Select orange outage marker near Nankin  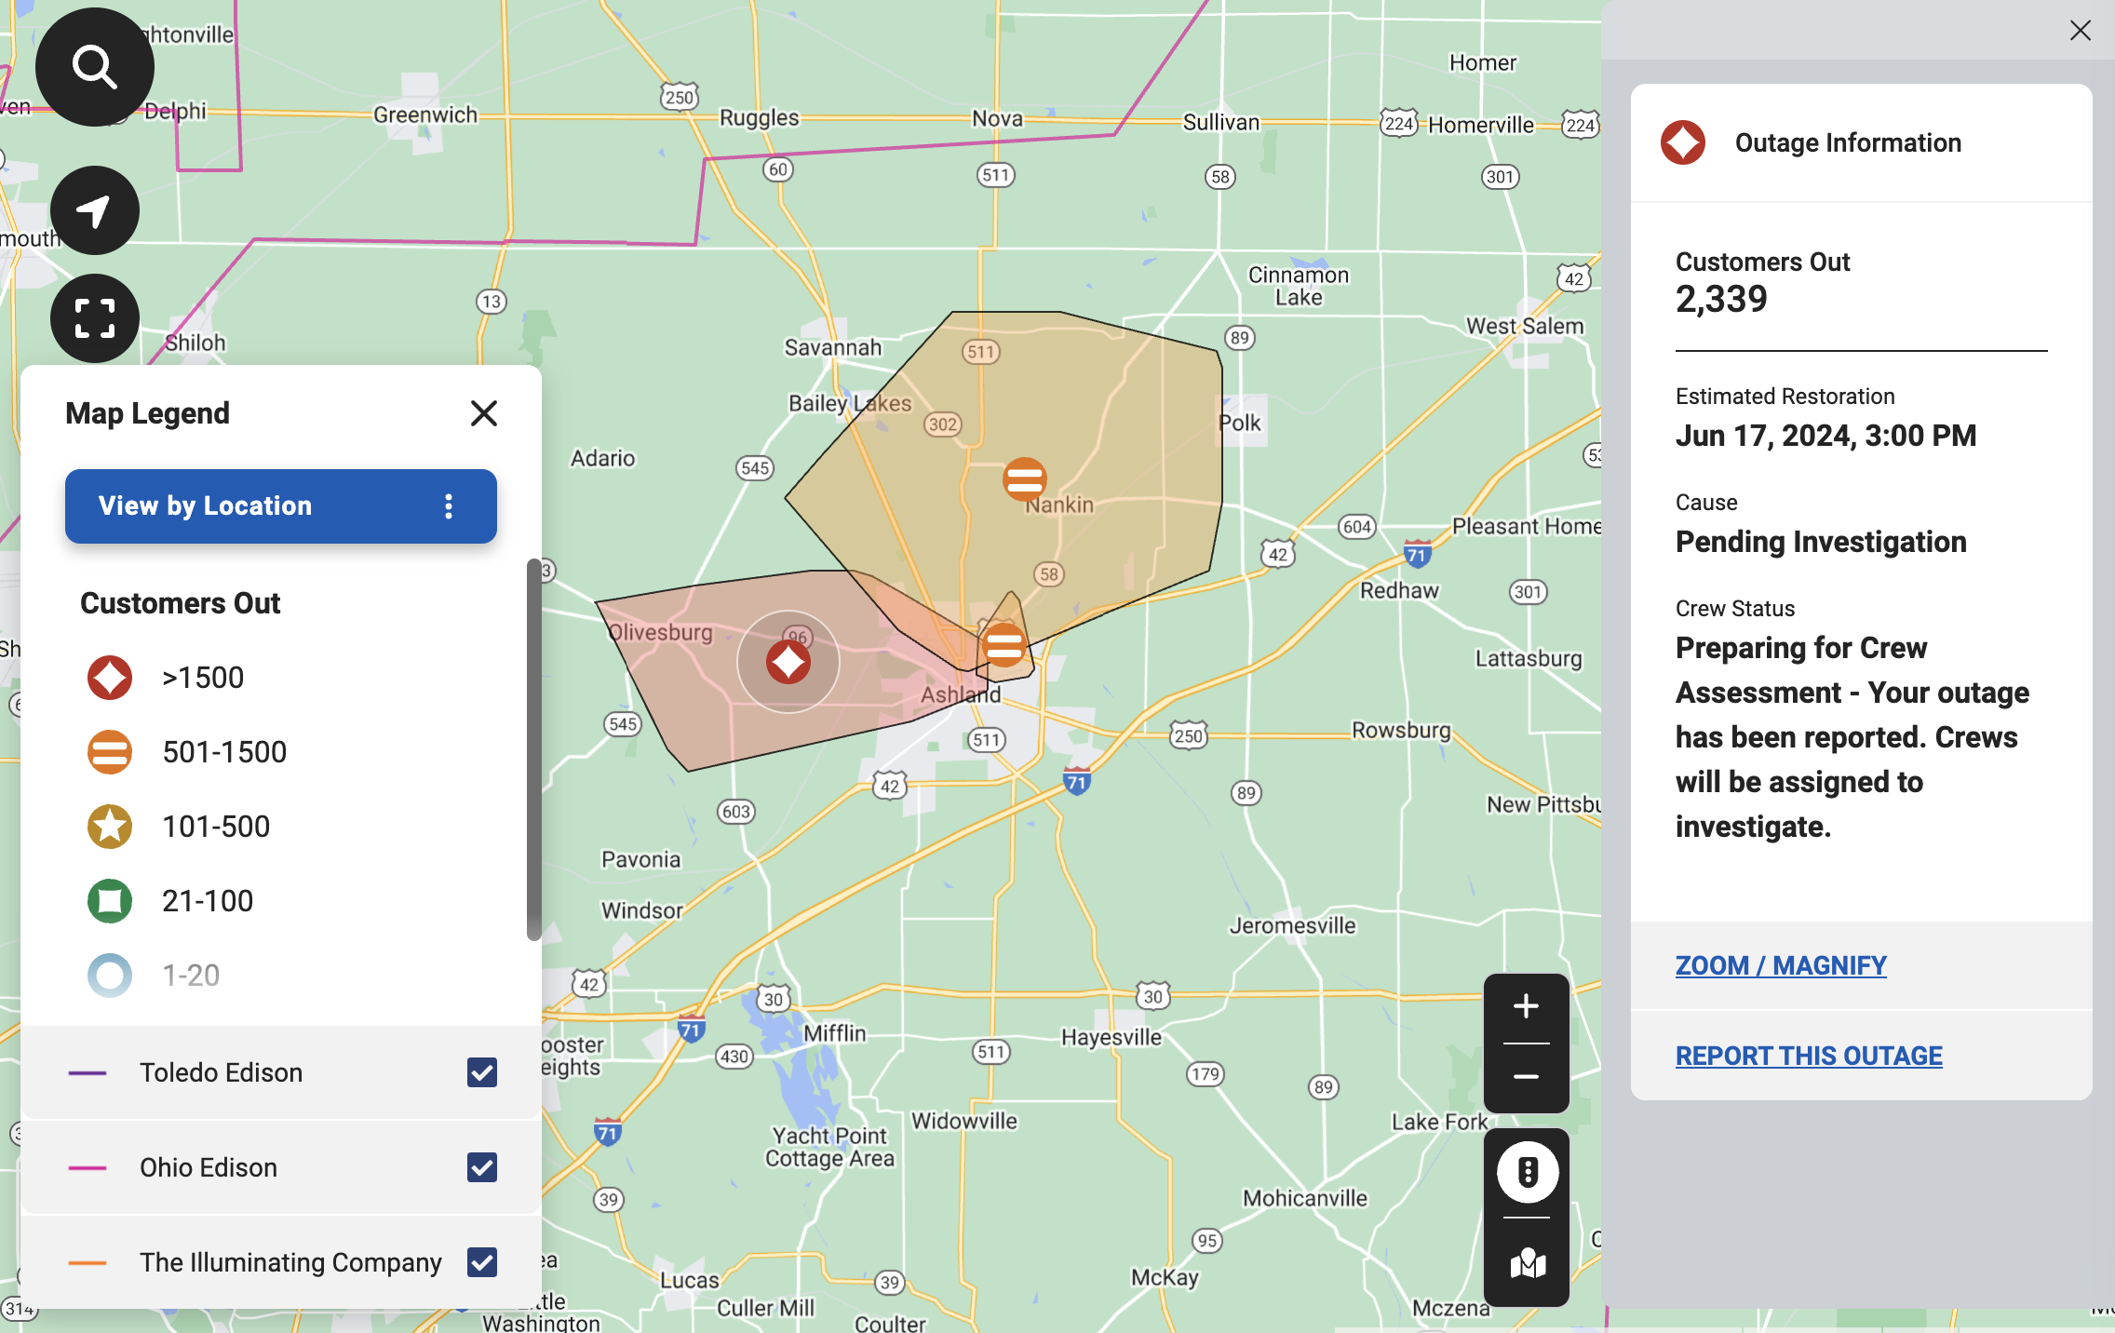click(x=1025, y=479)
